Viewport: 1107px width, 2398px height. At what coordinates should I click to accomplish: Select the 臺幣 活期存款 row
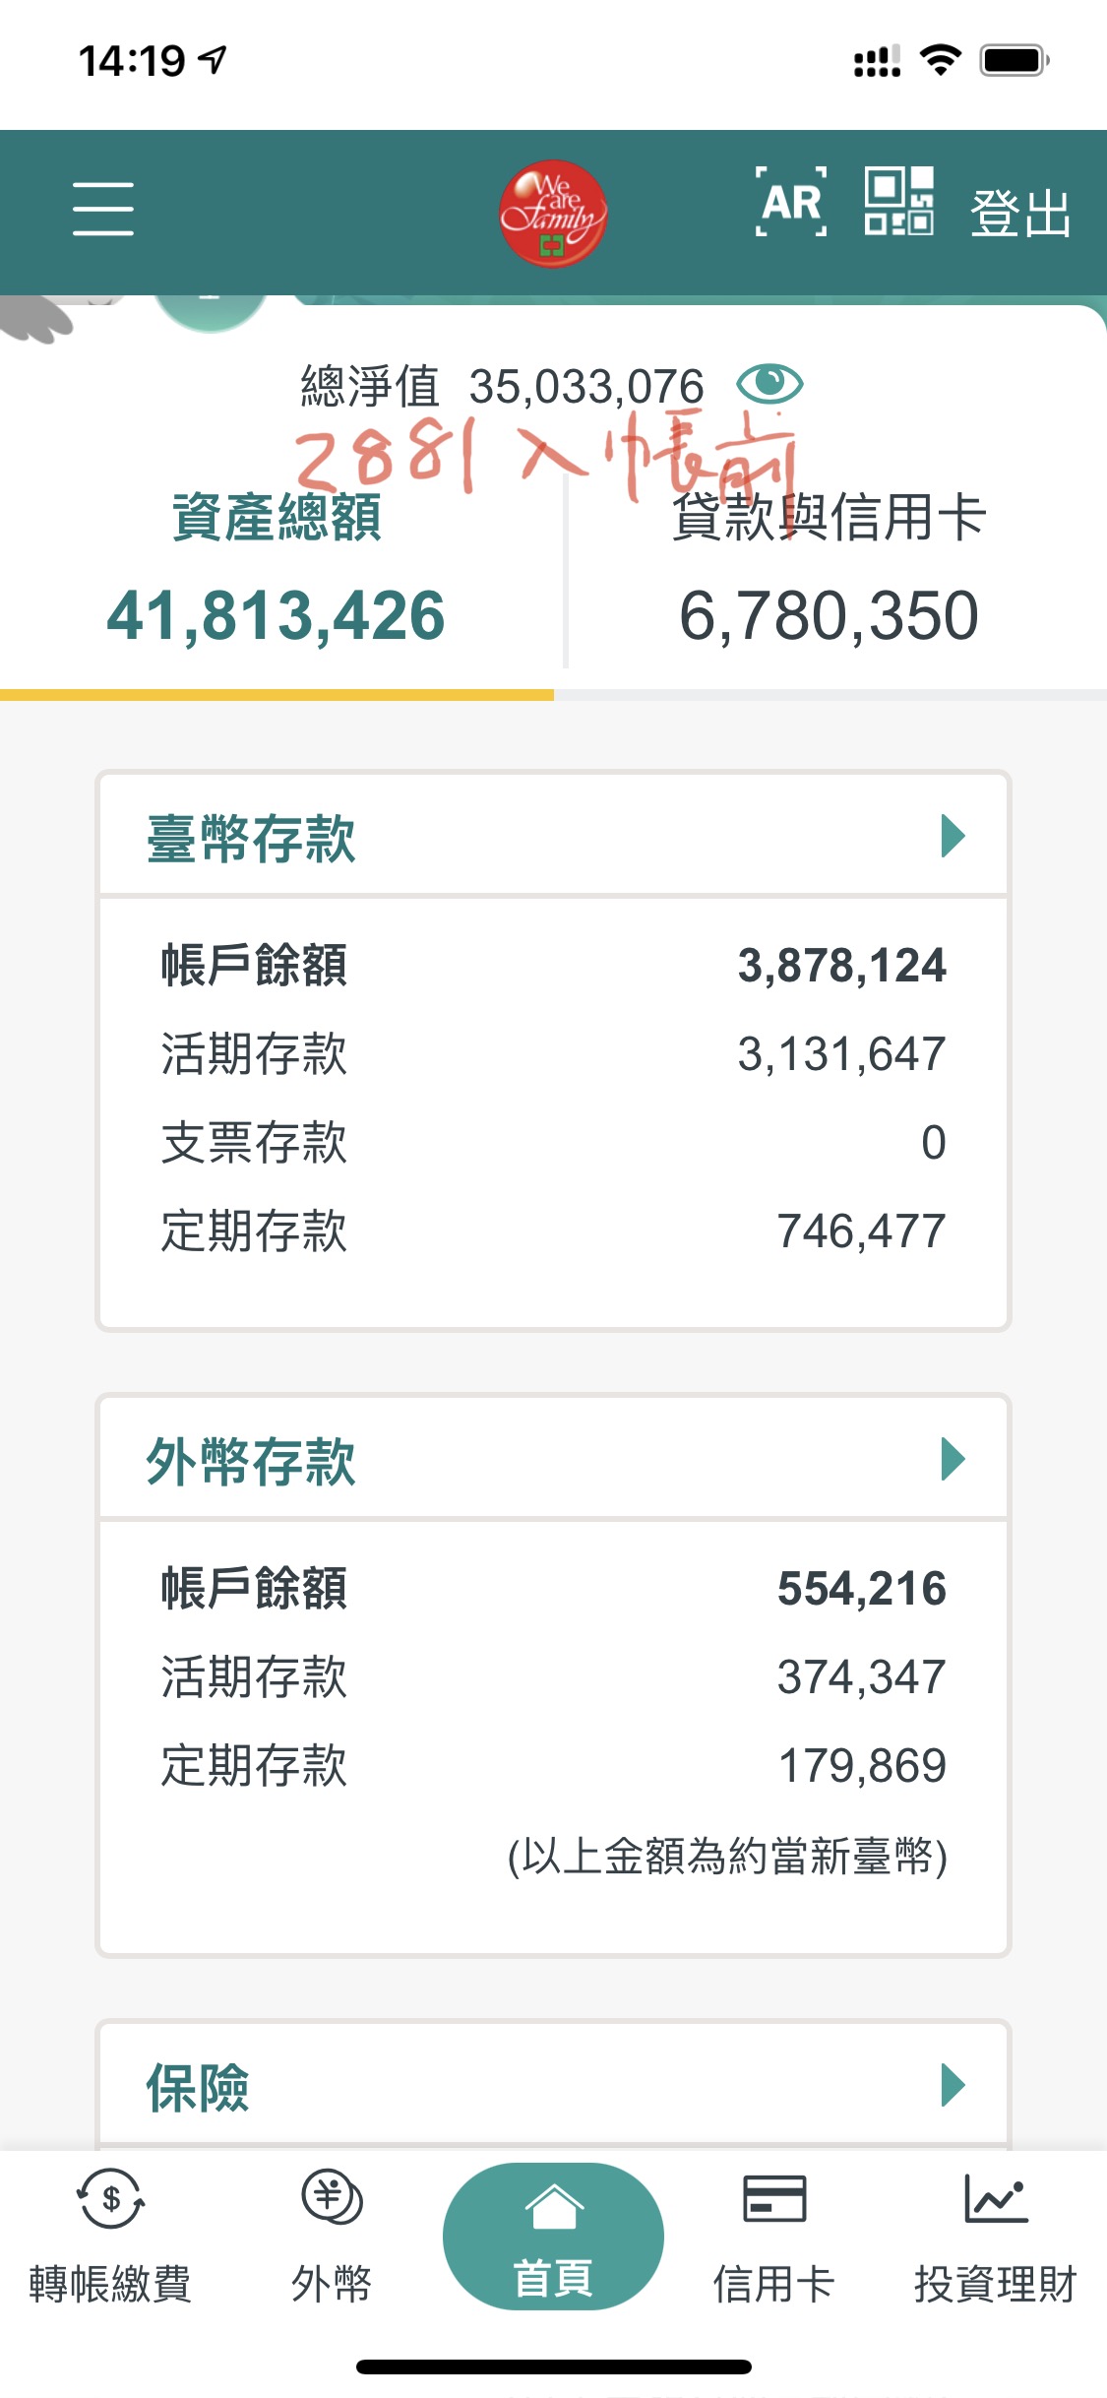coord(553,1054)
